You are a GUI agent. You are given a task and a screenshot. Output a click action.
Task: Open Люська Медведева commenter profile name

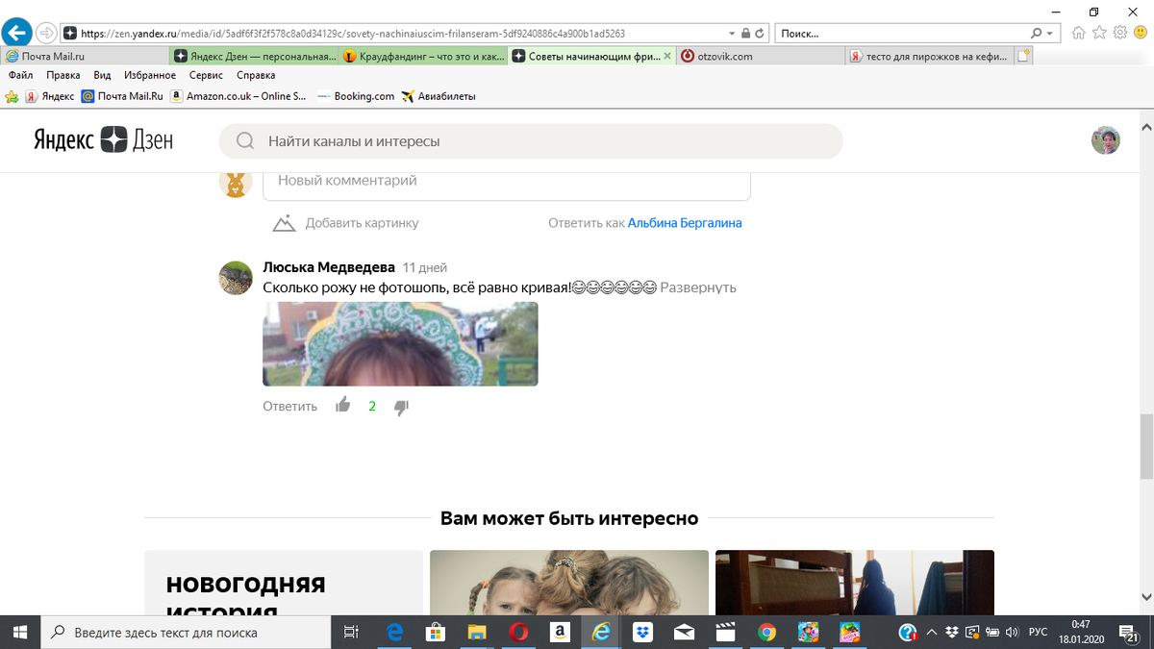tap(329, 267)
